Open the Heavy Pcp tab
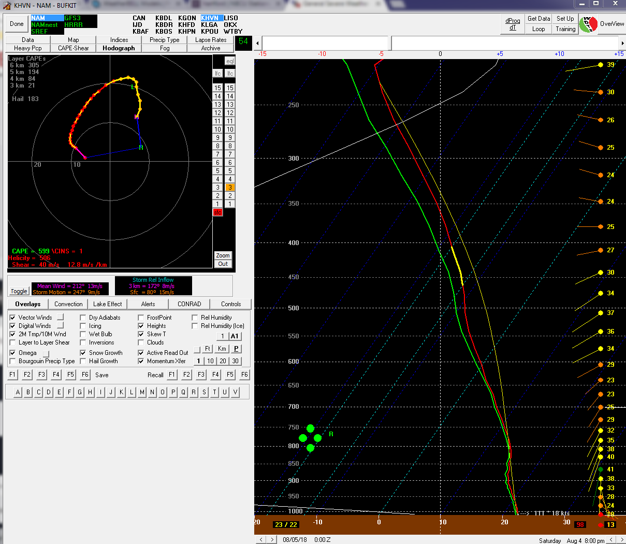This screenshot has width=626, height=544. (28, 48)
